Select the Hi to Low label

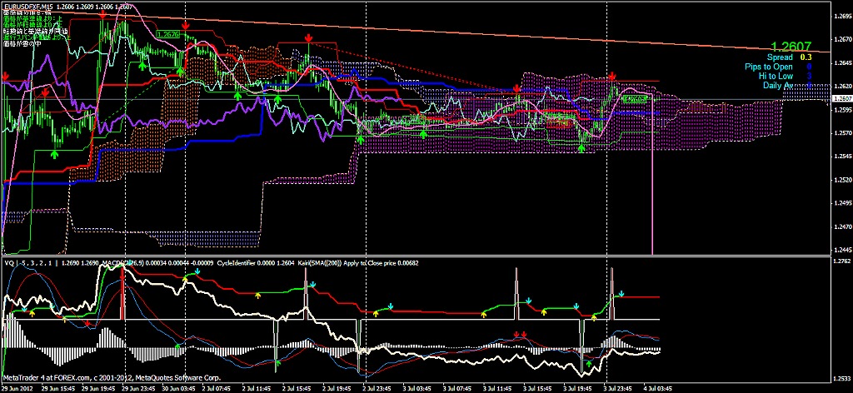776,76
